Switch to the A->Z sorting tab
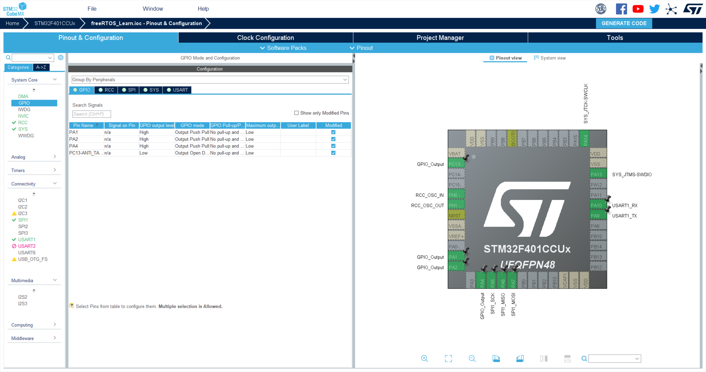Viewport: 706px width, 372px height. (x=41, y=67)
